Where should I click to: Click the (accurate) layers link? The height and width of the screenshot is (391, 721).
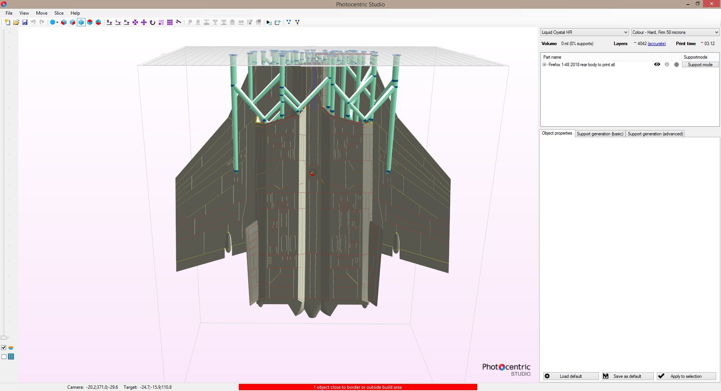(657, 44)
